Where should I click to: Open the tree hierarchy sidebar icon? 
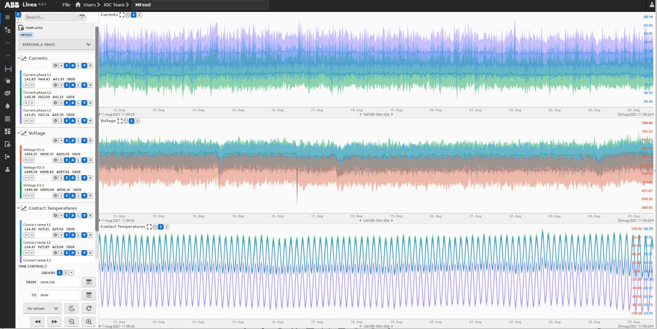[7, 30]
